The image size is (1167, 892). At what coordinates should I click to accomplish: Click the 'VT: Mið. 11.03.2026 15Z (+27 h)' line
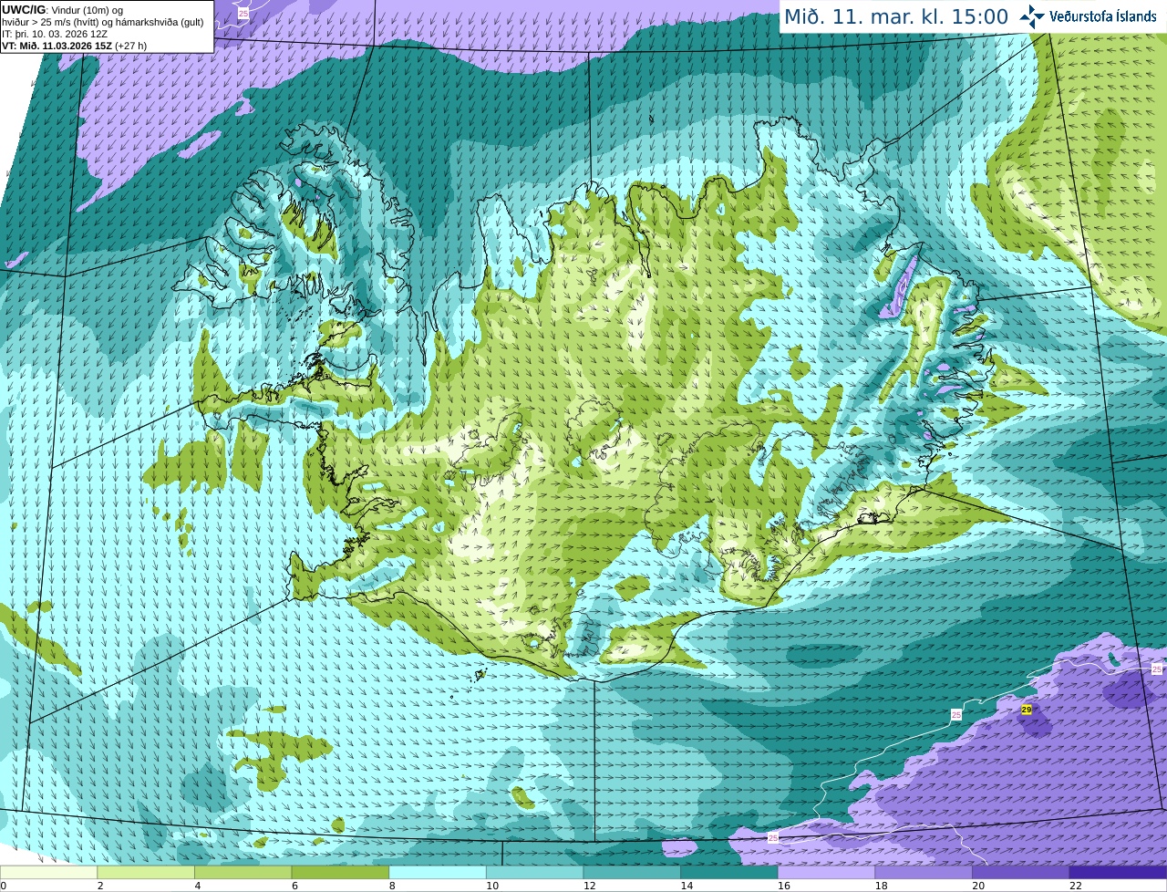[x=74, y=46]
